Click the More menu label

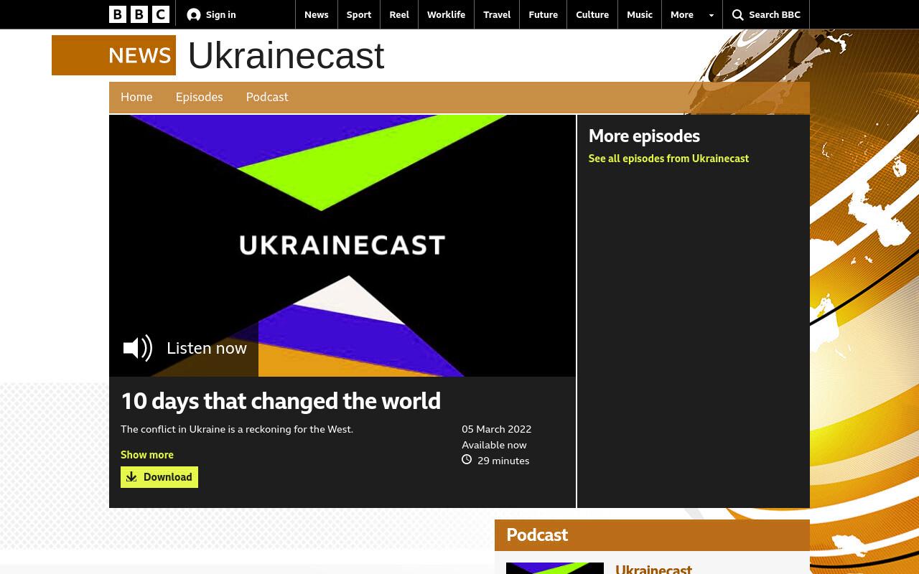[x=682, y=14]
